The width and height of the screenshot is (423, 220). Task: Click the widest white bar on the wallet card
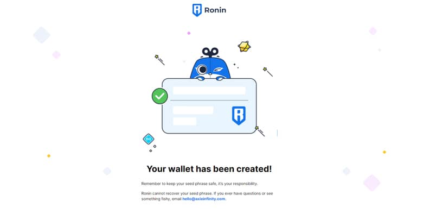pos(209,91)
